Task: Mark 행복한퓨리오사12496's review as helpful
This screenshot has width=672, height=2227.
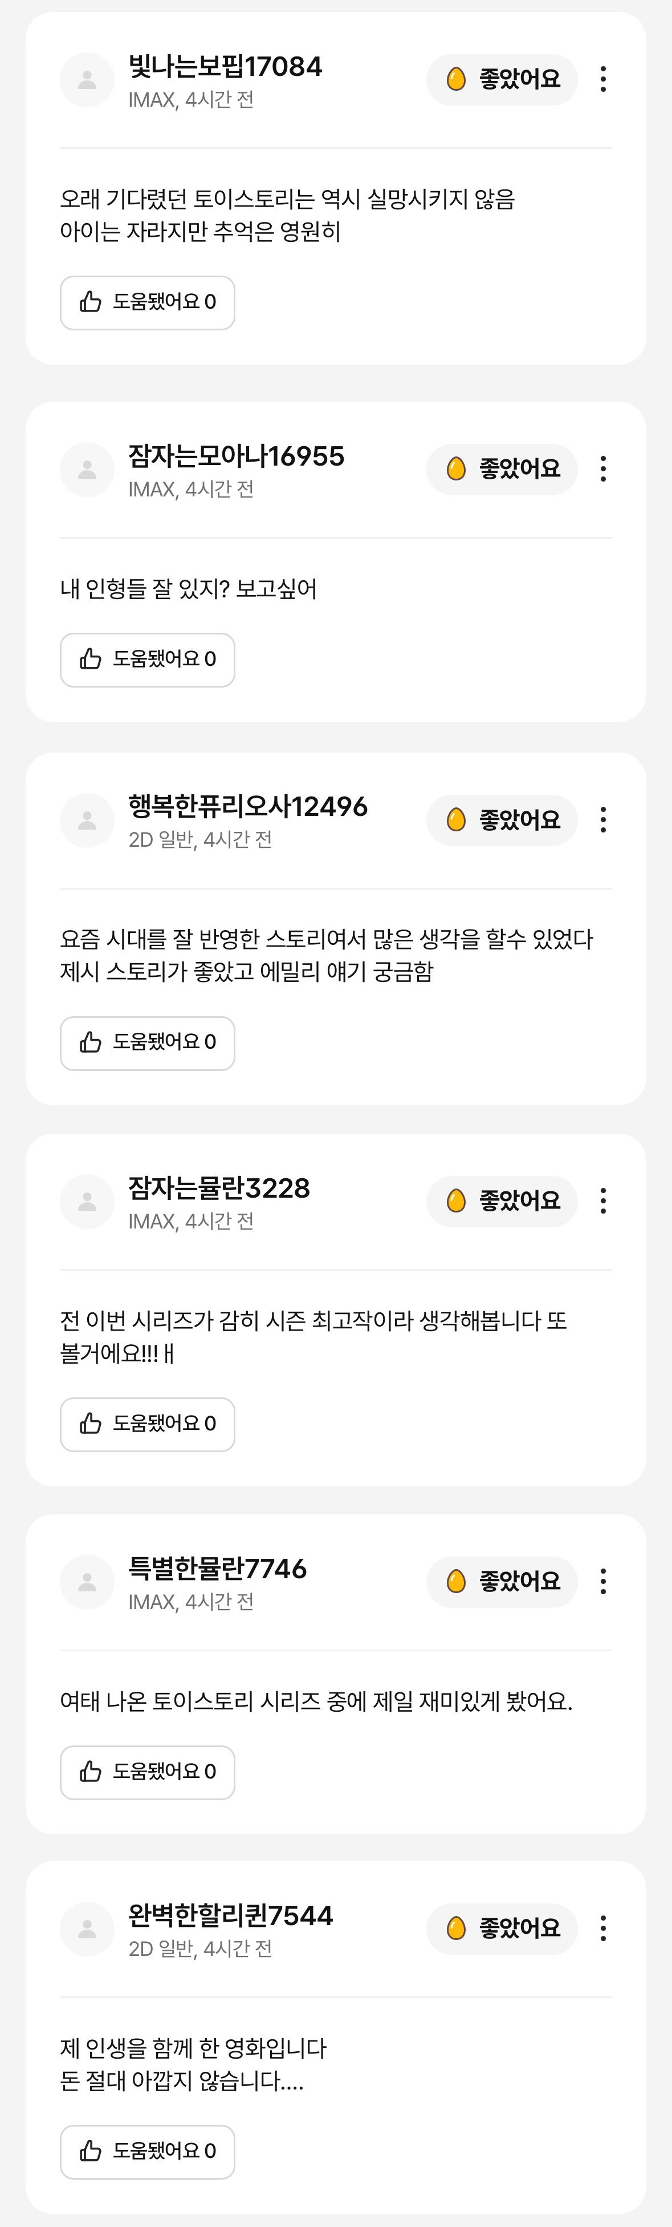Action: tap(148, 1042)
